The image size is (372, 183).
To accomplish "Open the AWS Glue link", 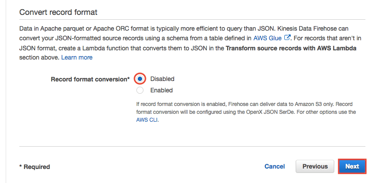I will (267, 38).
